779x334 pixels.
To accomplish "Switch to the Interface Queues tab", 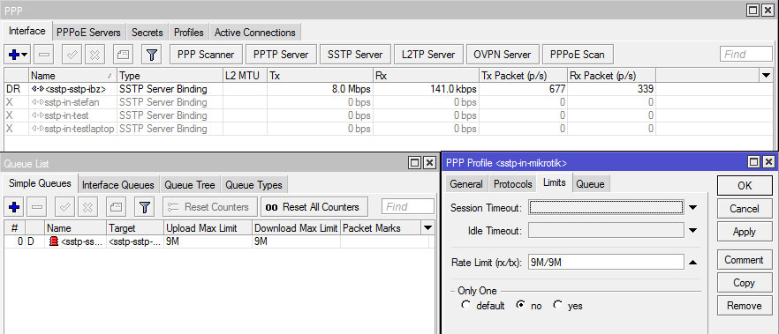I will (x=118, y=185).
